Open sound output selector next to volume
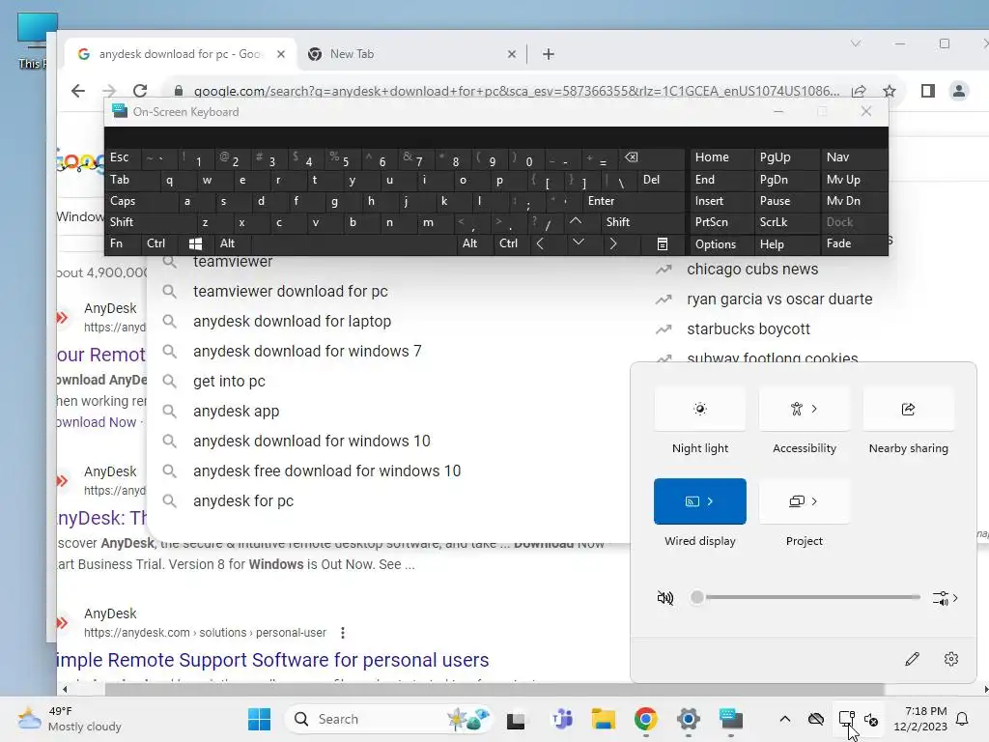The width and height of the screenshot is (989, 742). 945,597
